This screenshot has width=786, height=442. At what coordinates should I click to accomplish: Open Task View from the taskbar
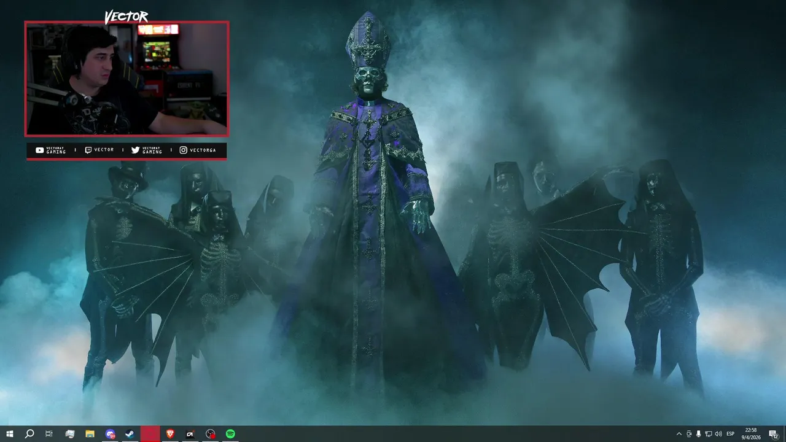pos(49,434)
